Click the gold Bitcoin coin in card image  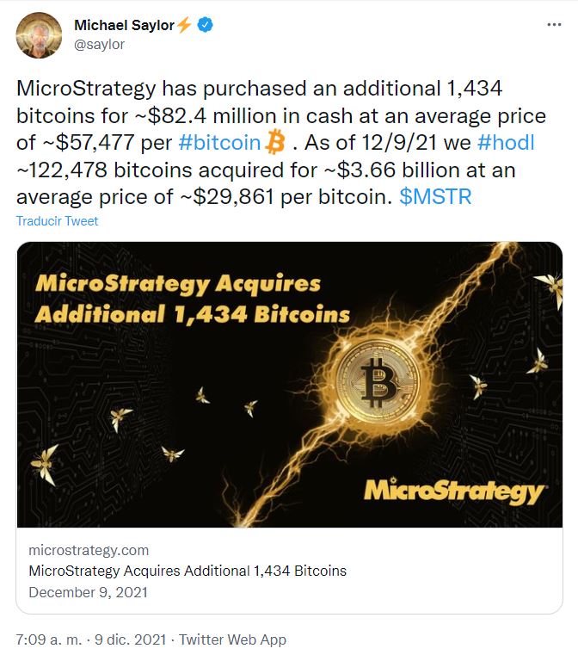pos(378,382)
